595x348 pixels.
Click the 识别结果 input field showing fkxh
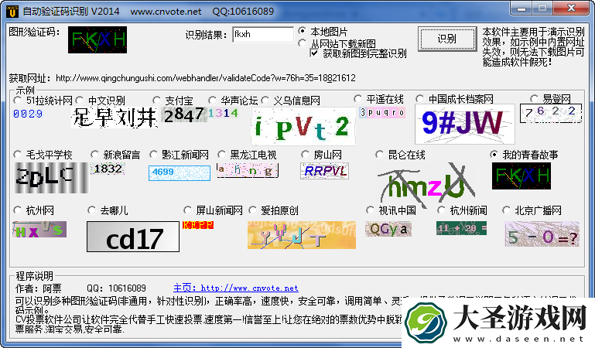pyautogui.click(x=263, y=35)
